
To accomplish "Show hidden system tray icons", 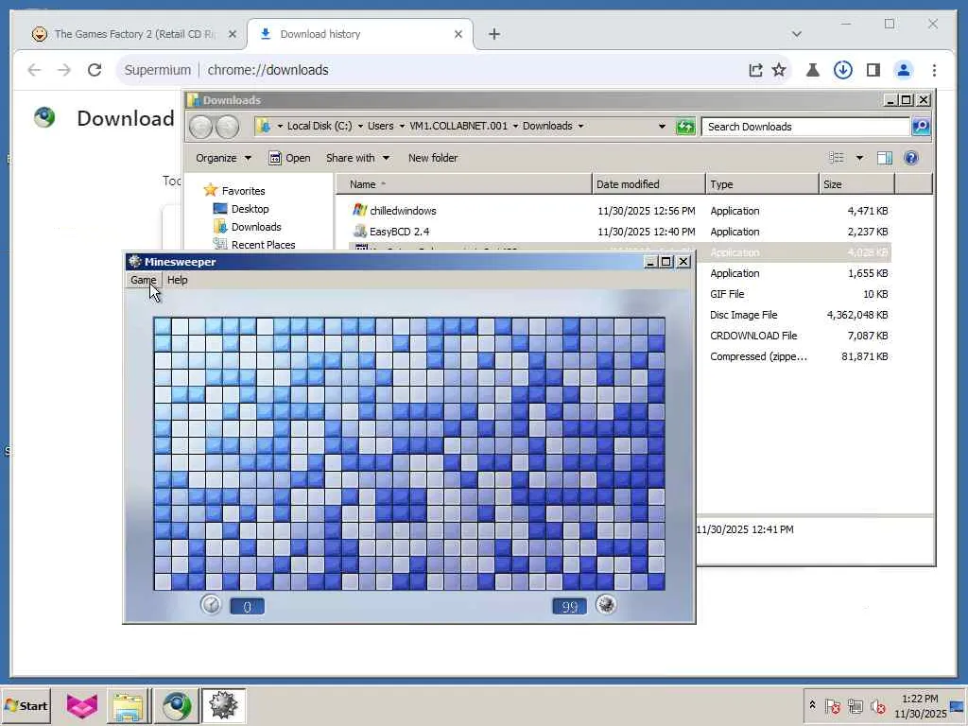I will 812,705.
